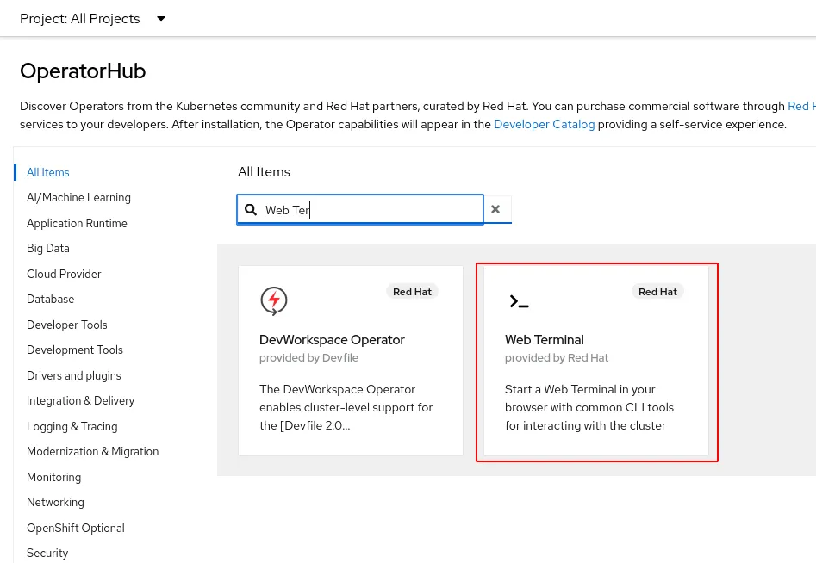Select the Integration & Delivery category
Image resolution: width=816 pixels, height=563 pixels.
click(80, 400)
